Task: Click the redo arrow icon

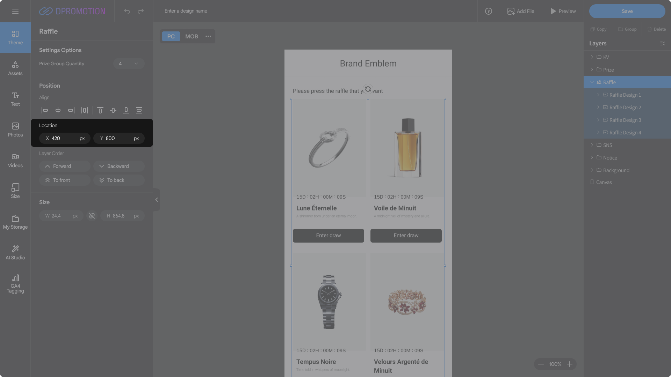Action: click(x=140, y=11)
